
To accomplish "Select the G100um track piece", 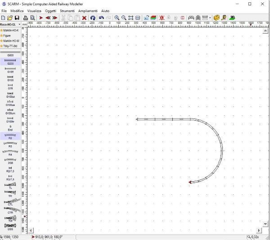I will tap(10, 111).
